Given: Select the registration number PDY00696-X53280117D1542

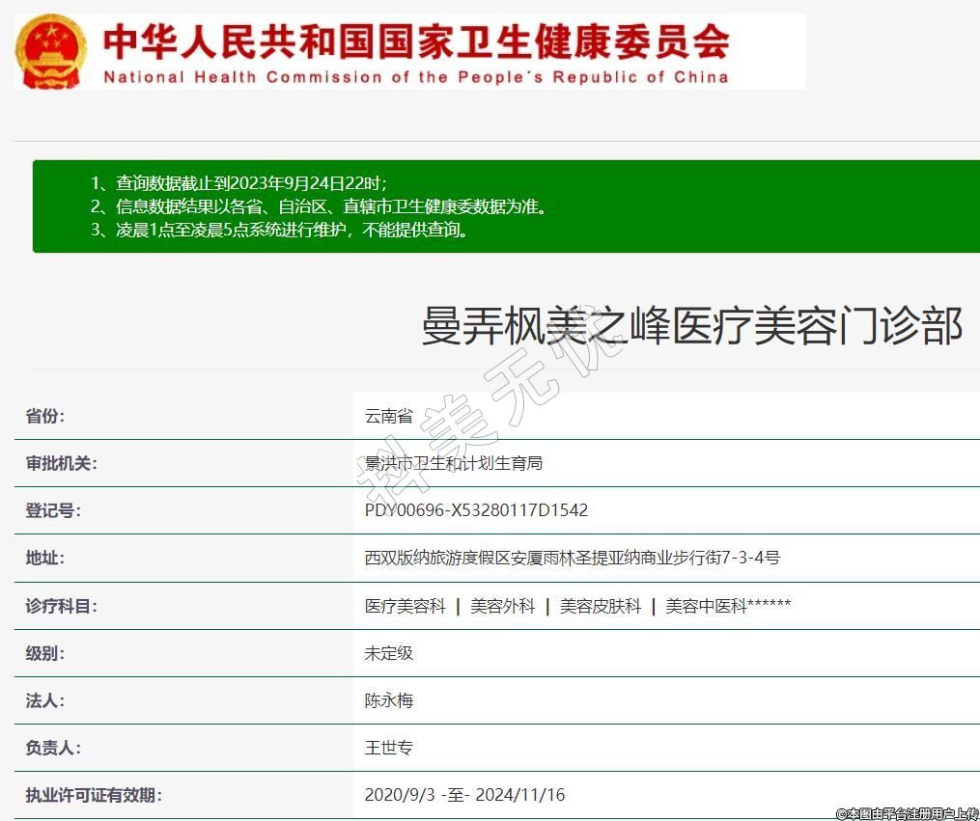Looking at the screenshot, I should click(476, 510).
